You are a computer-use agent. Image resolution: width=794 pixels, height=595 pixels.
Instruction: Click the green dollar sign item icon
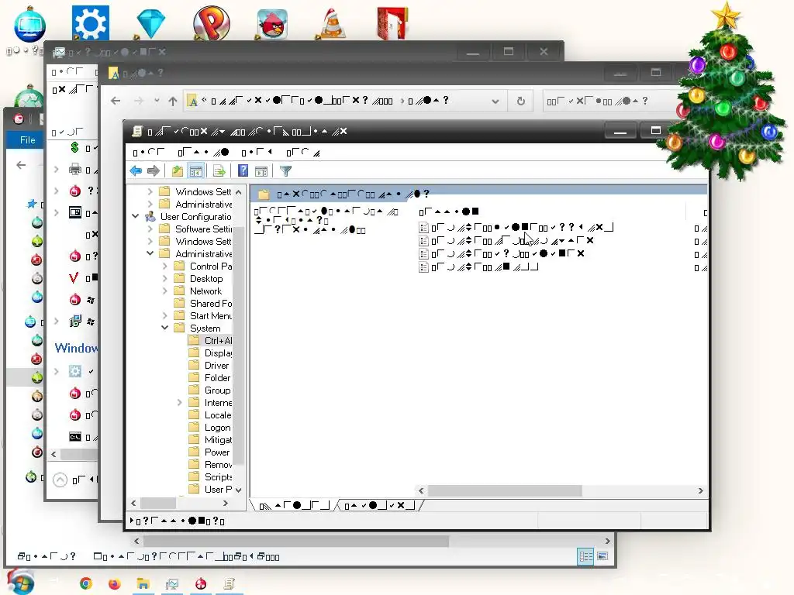pyautogui.click(x=74, y=147)
